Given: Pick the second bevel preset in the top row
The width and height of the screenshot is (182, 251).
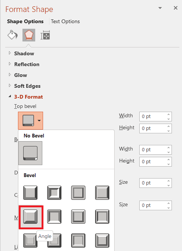Looking at the screenshot, I should click(54, 193).
